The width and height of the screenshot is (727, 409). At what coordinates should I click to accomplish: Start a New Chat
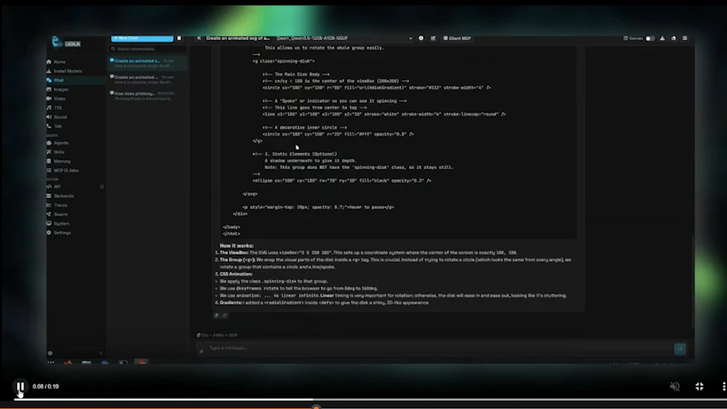142,38
